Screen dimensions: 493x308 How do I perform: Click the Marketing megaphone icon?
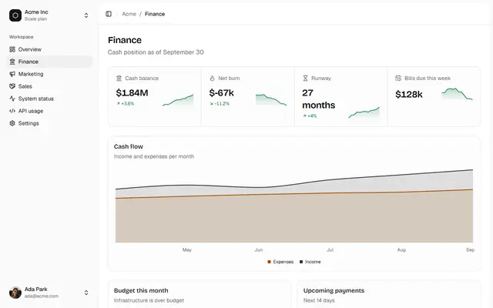point(12,74)
